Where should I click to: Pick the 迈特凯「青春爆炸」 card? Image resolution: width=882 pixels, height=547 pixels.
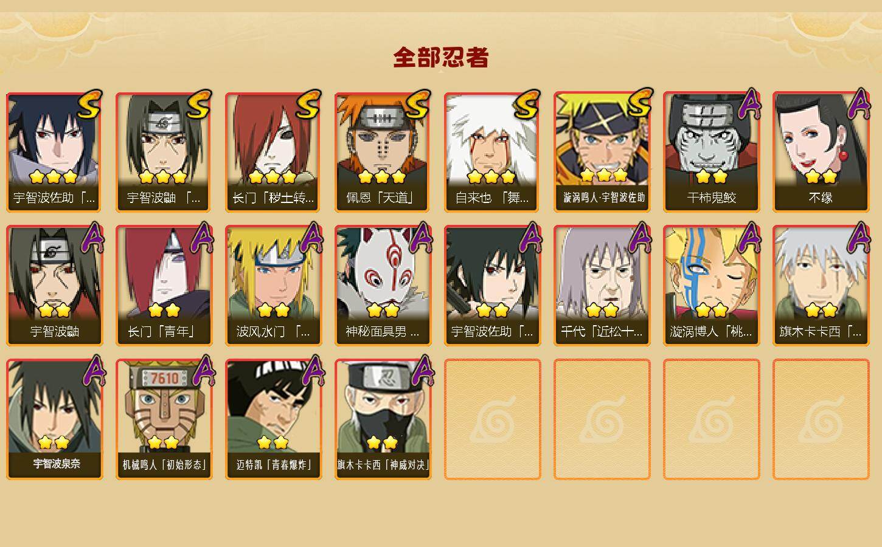(273, 419)
